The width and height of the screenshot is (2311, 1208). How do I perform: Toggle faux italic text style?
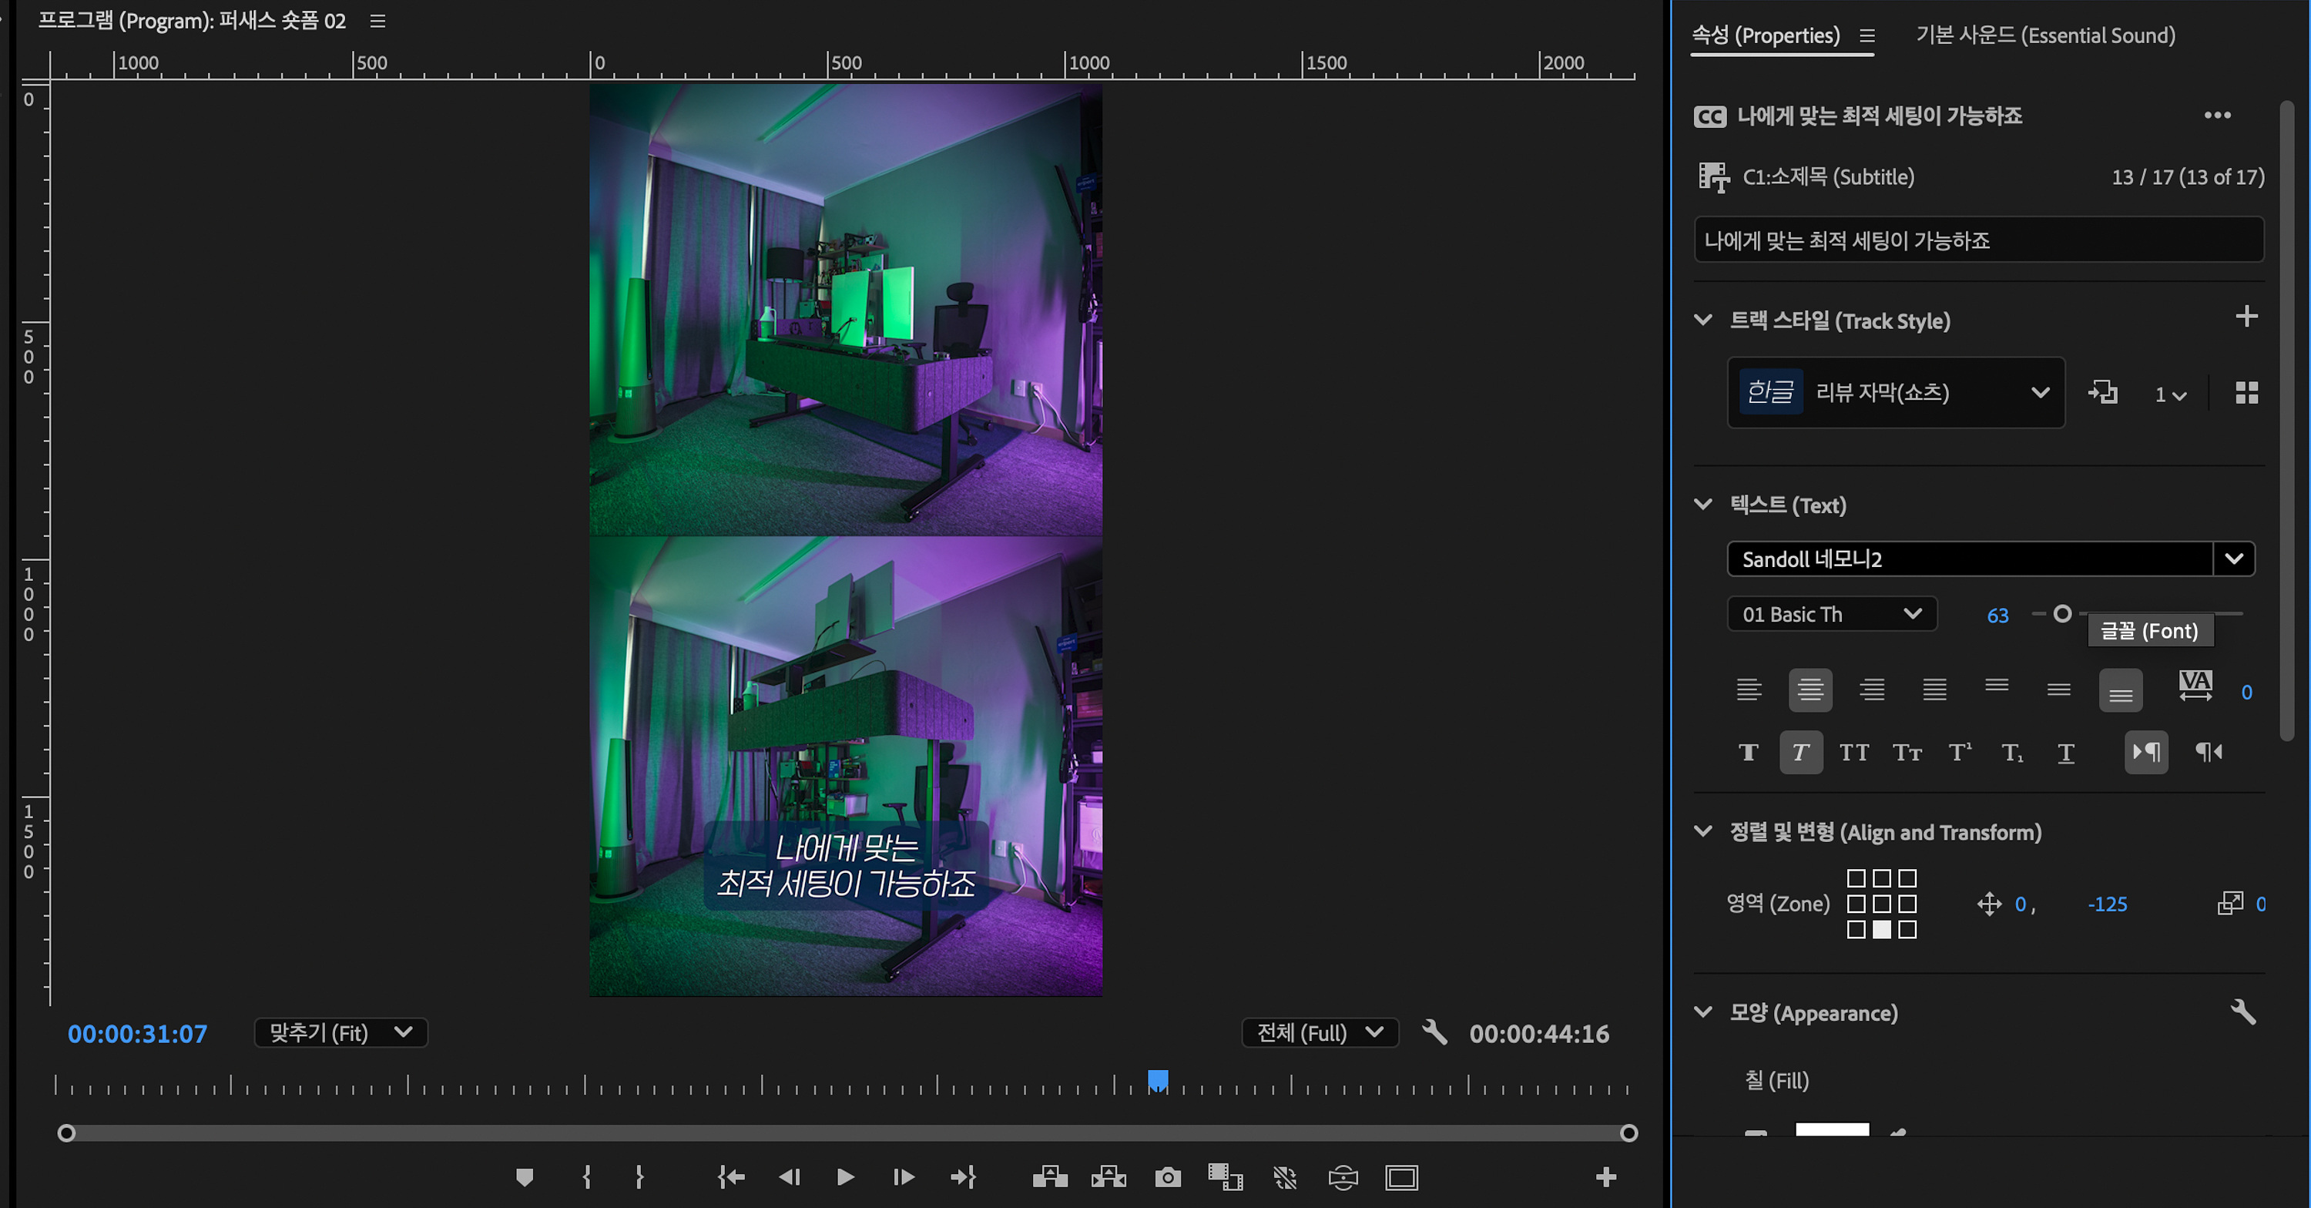(x=1800, y=752)
